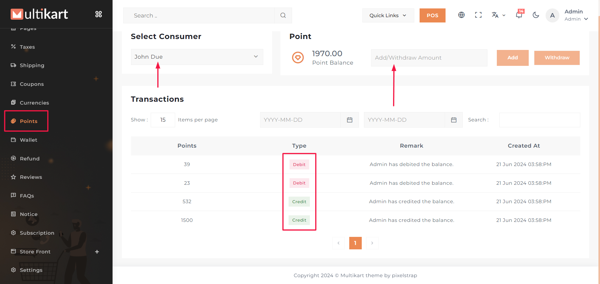Image resolution: width=600 pixels, height=284 pixels.
Task: Click the POS button
Action: coord(432,15)
